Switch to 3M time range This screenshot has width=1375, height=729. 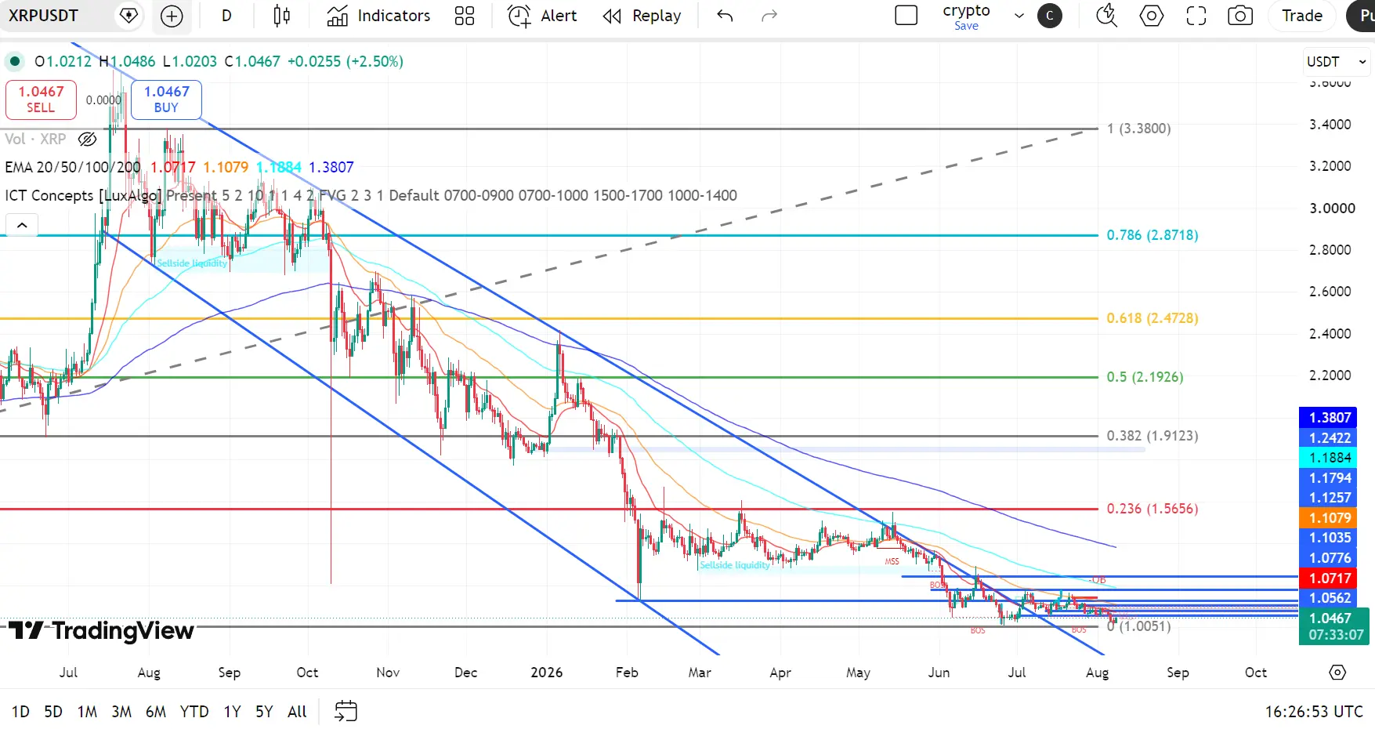coord(121,712)
